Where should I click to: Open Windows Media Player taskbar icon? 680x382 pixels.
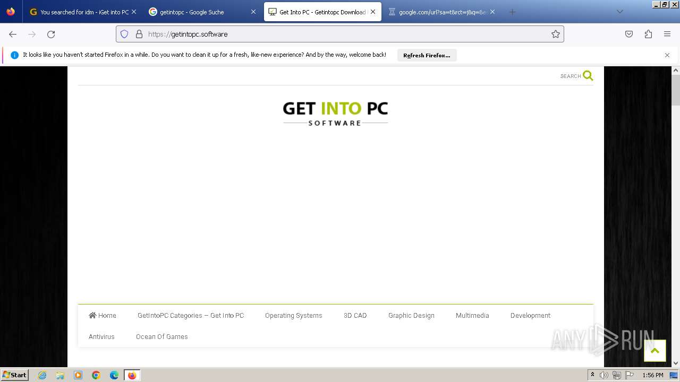tap(78, 375)
